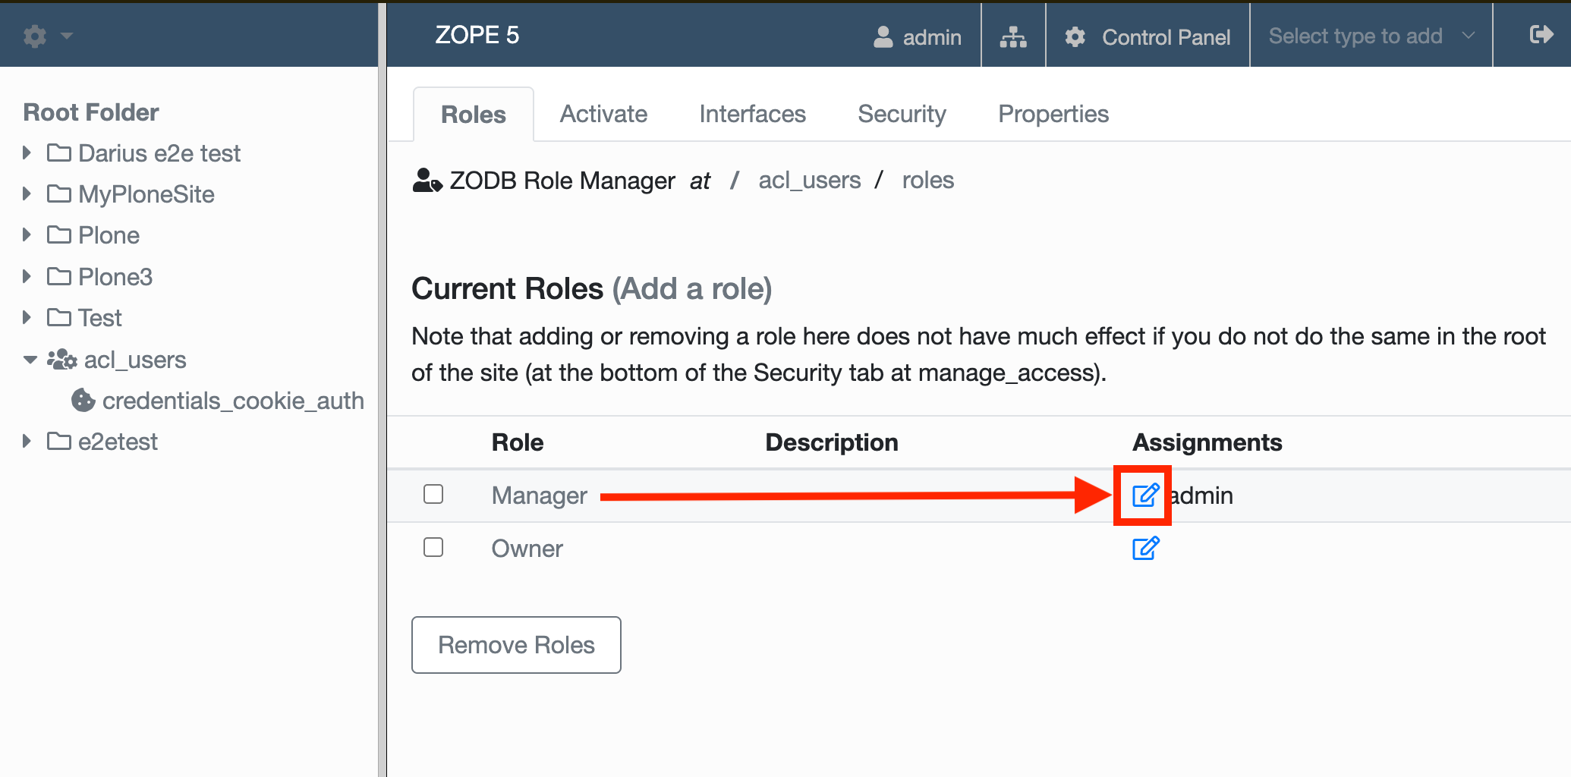This screenshot has height=777, width=1571.
Task: Open the Select type to add dropdown
Action: (1371, 36)
